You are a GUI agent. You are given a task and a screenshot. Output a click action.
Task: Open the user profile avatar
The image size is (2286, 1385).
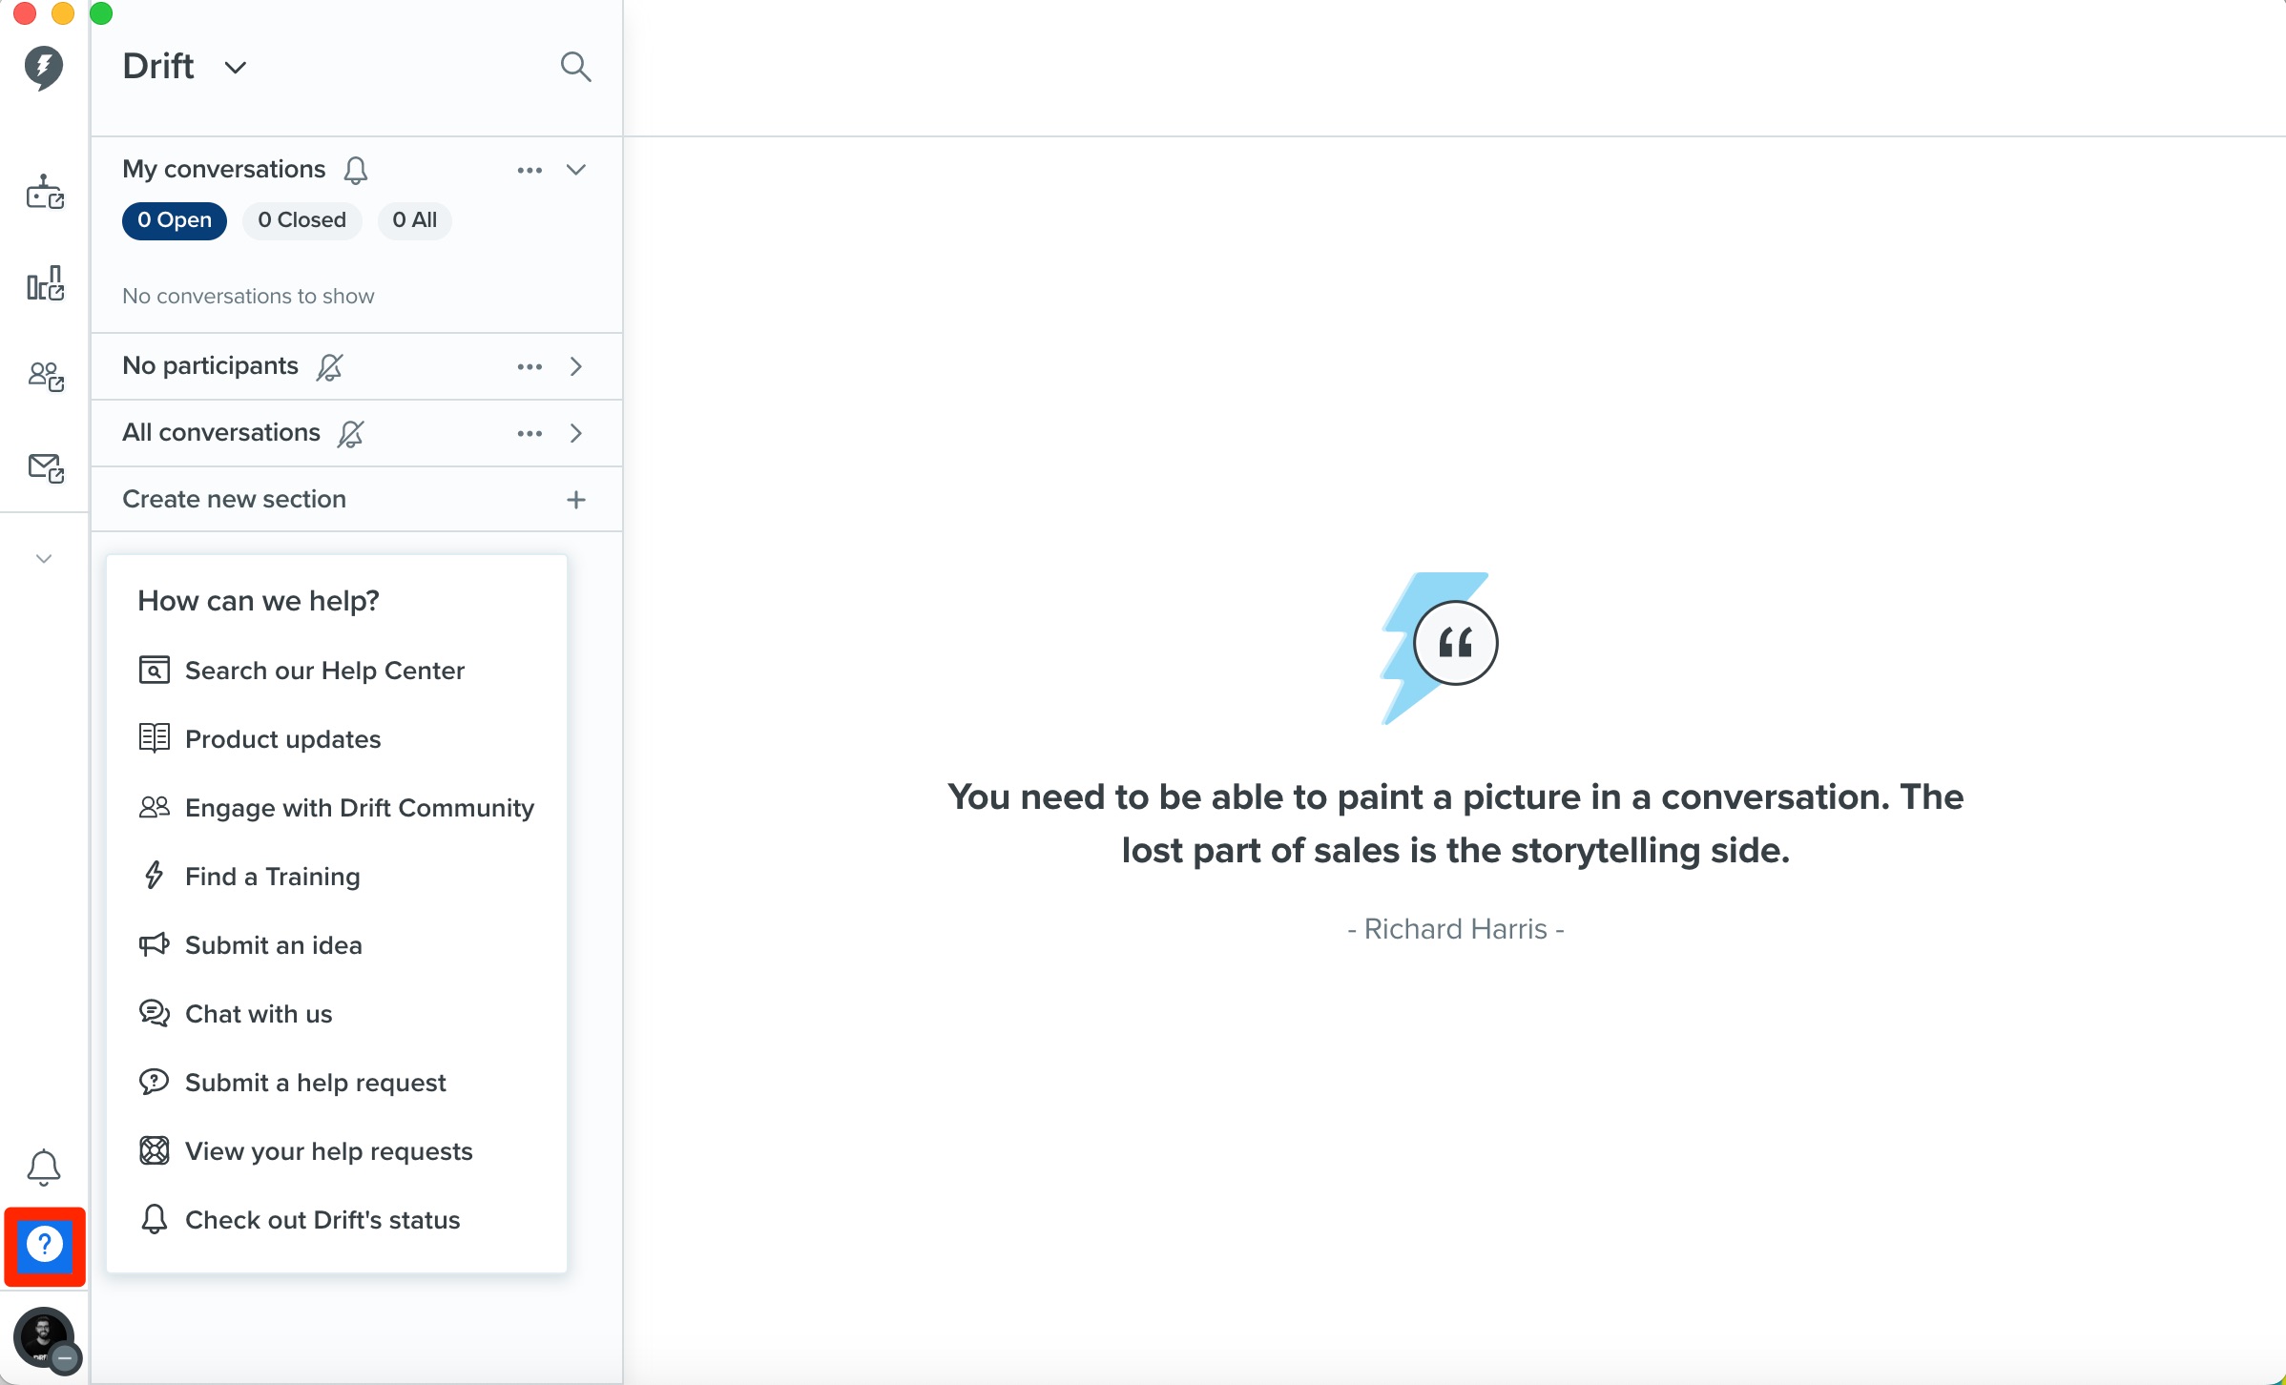coord(45,1337)
